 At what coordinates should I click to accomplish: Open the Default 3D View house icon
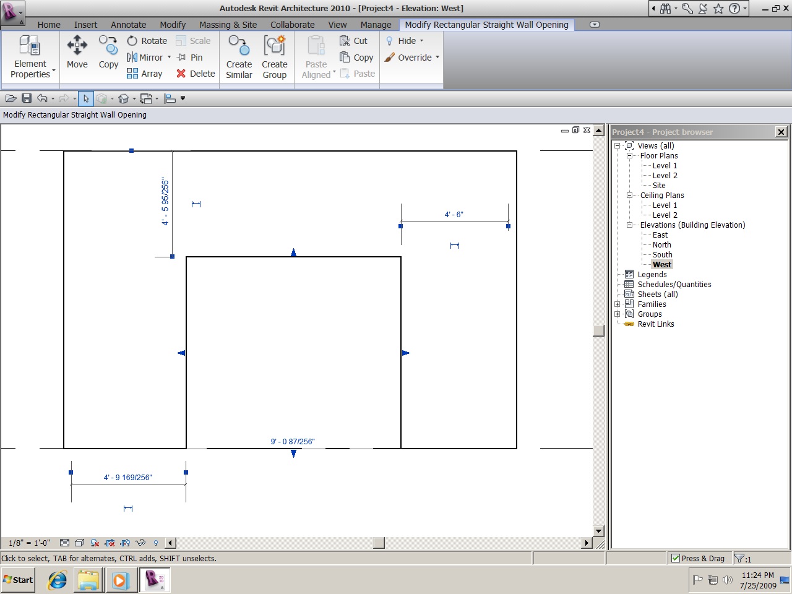[x=123, y=98]
